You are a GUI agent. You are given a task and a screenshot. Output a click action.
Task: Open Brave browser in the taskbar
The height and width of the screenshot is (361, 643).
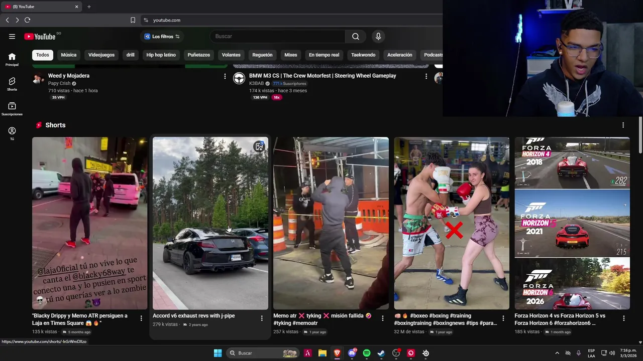(x=337, y=353)
